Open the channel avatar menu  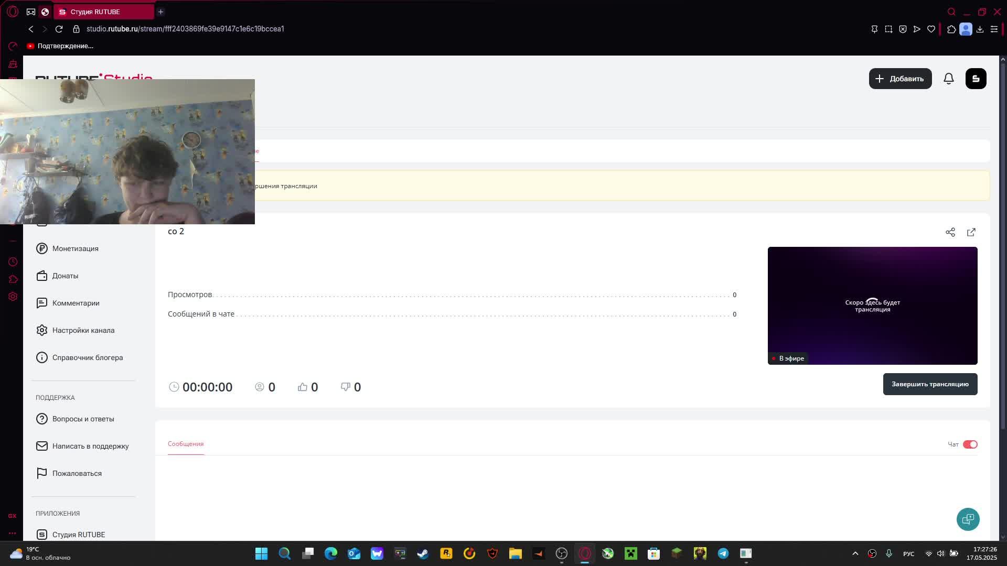coord(976,79)
